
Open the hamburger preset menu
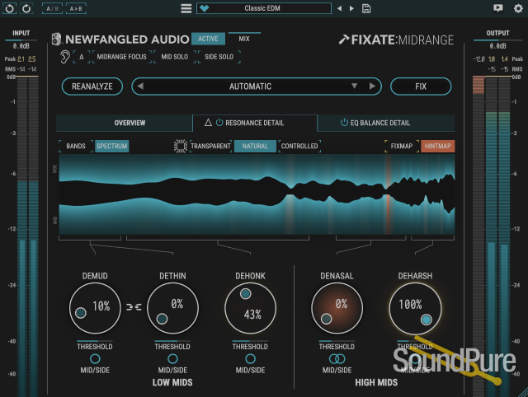tap(186, 8)
